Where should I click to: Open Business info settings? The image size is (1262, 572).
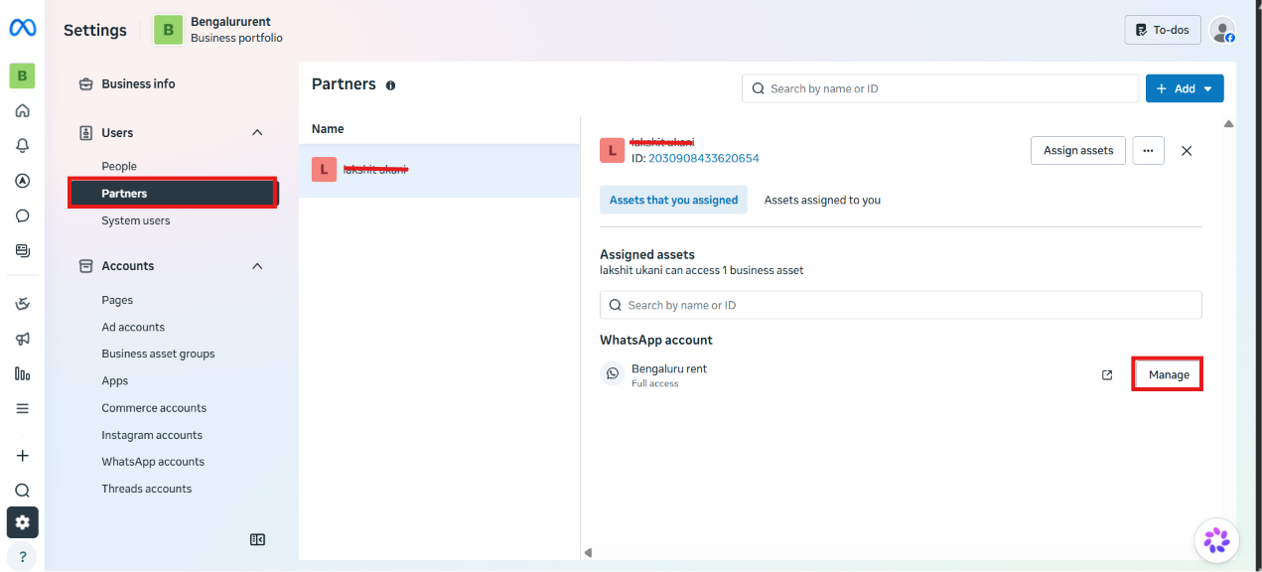tap(138, 84)
